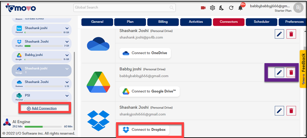Viewport: 307px width, 138px height.
Task: Click Starter Plan label
Action: (283, 11)
